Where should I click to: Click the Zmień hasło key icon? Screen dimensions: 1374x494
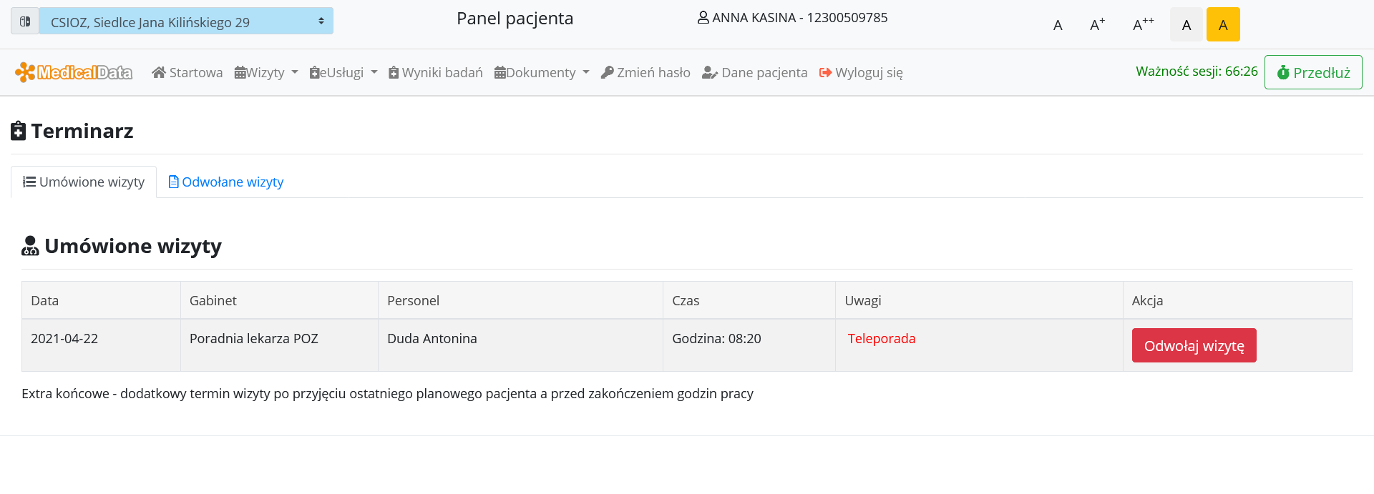pos(608,72)
